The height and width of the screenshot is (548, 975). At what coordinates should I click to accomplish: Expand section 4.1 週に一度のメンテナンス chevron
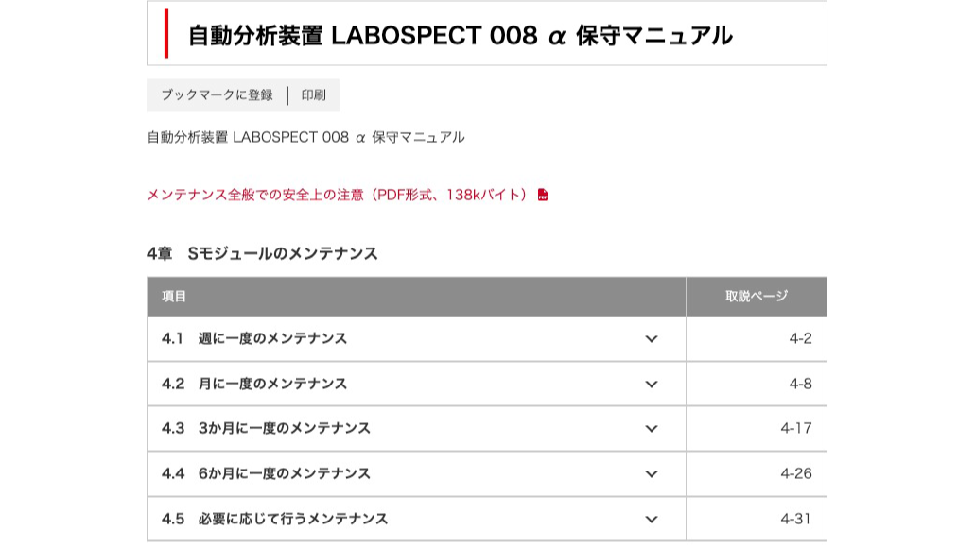pos(651,339)
